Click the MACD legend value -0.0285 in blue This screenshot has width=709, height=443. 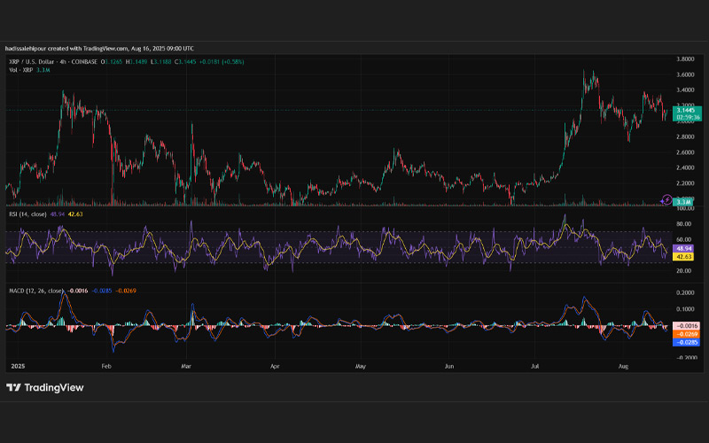point(102,291)
